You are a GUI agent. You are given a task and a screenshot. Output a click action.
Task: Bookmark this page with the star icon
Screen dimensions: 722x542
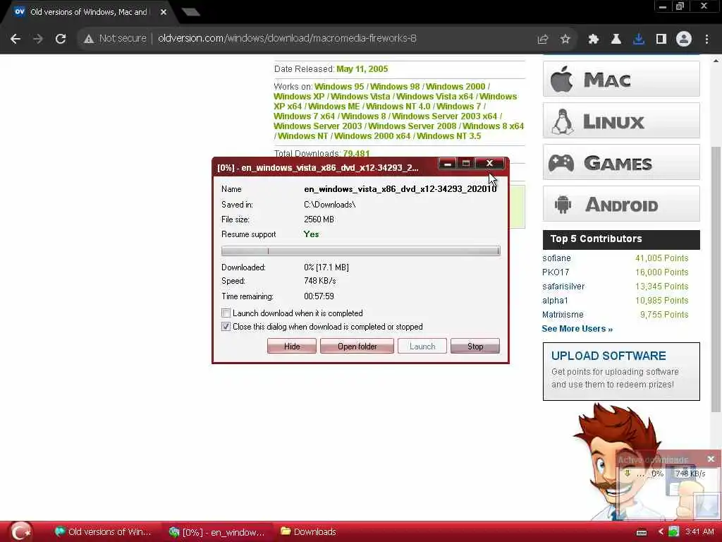(565, 39)
